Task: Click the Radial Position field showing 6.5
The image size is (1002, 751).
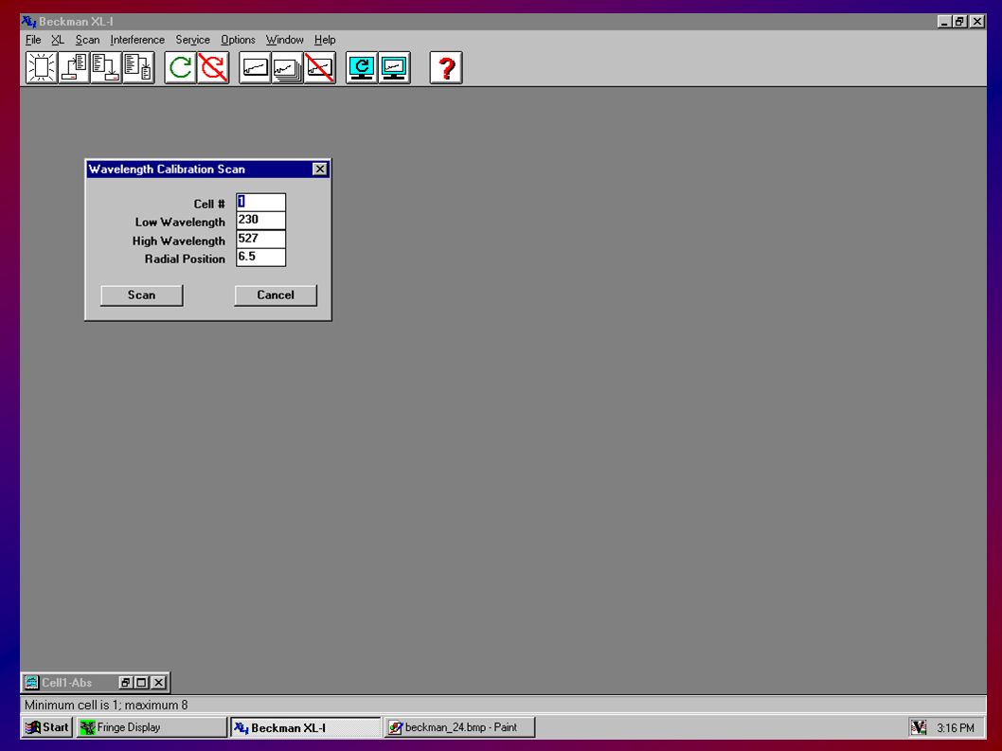Action: pyautogui.click(x=260, y=257)
